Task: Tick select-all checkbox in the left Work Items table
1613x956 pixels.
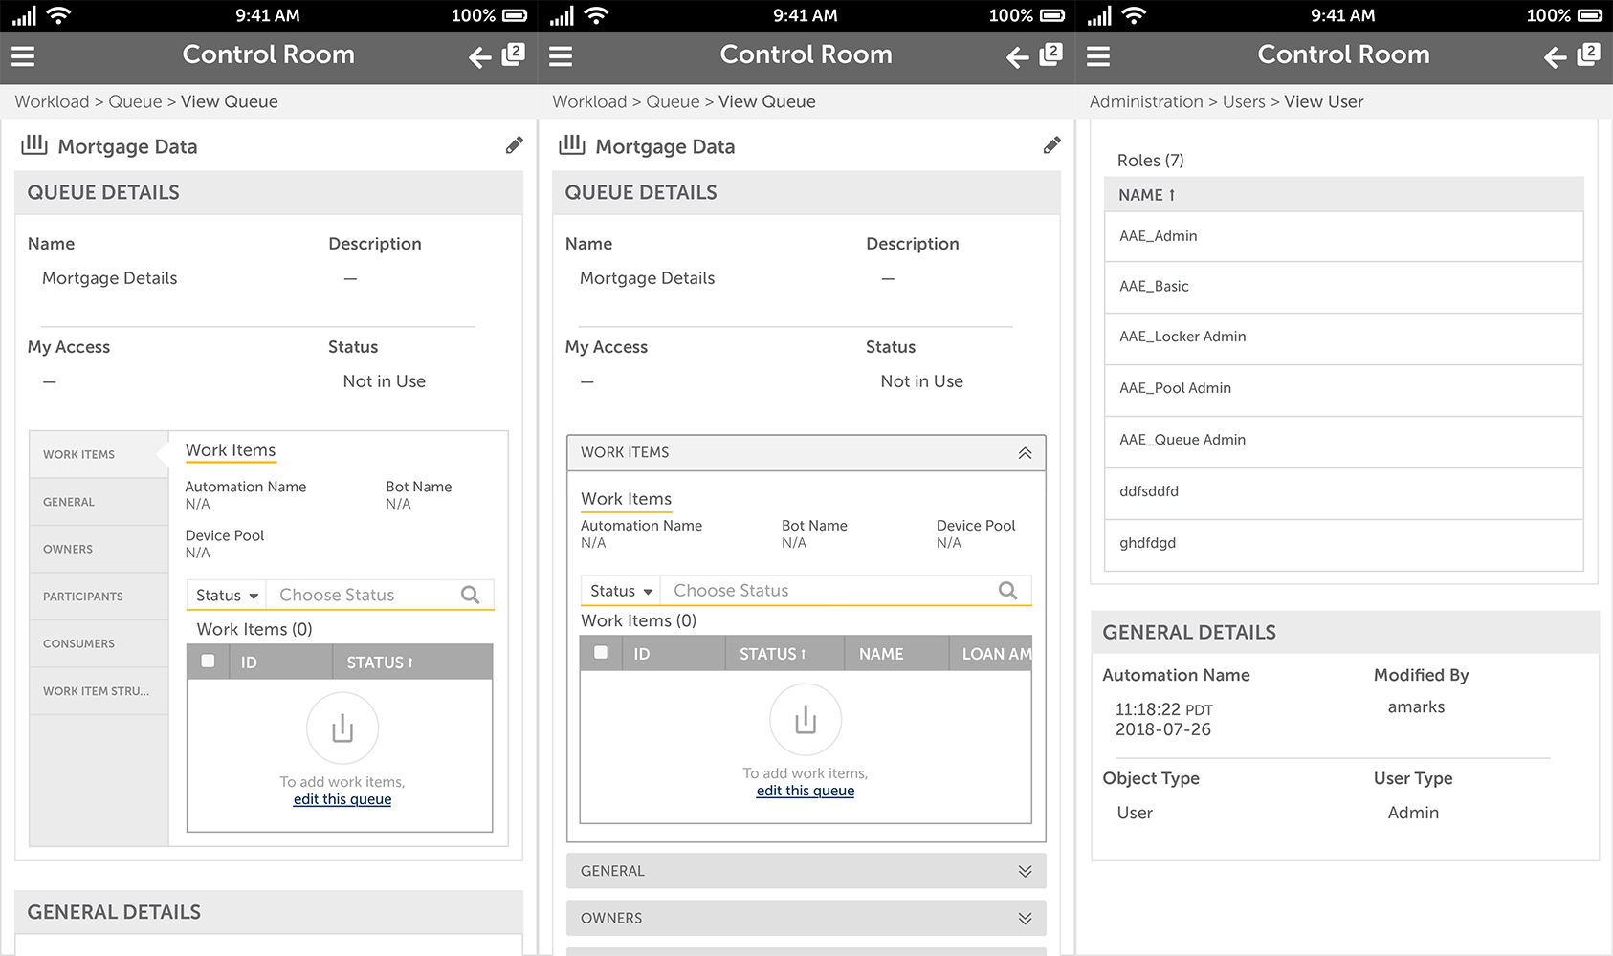Action: (x=208, y=661)
